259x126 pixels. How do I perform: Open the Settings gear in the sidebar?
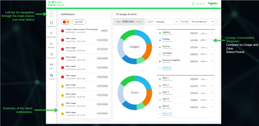52,77
